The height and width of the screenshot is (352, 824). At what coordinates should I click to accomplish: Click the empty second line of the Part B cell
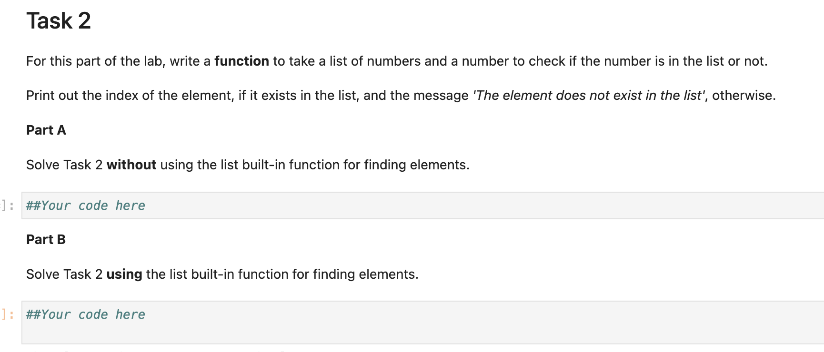coord(423,332)
